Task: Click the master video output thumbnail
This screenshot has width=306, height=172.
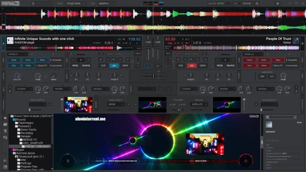Action: tap(152, 105)
